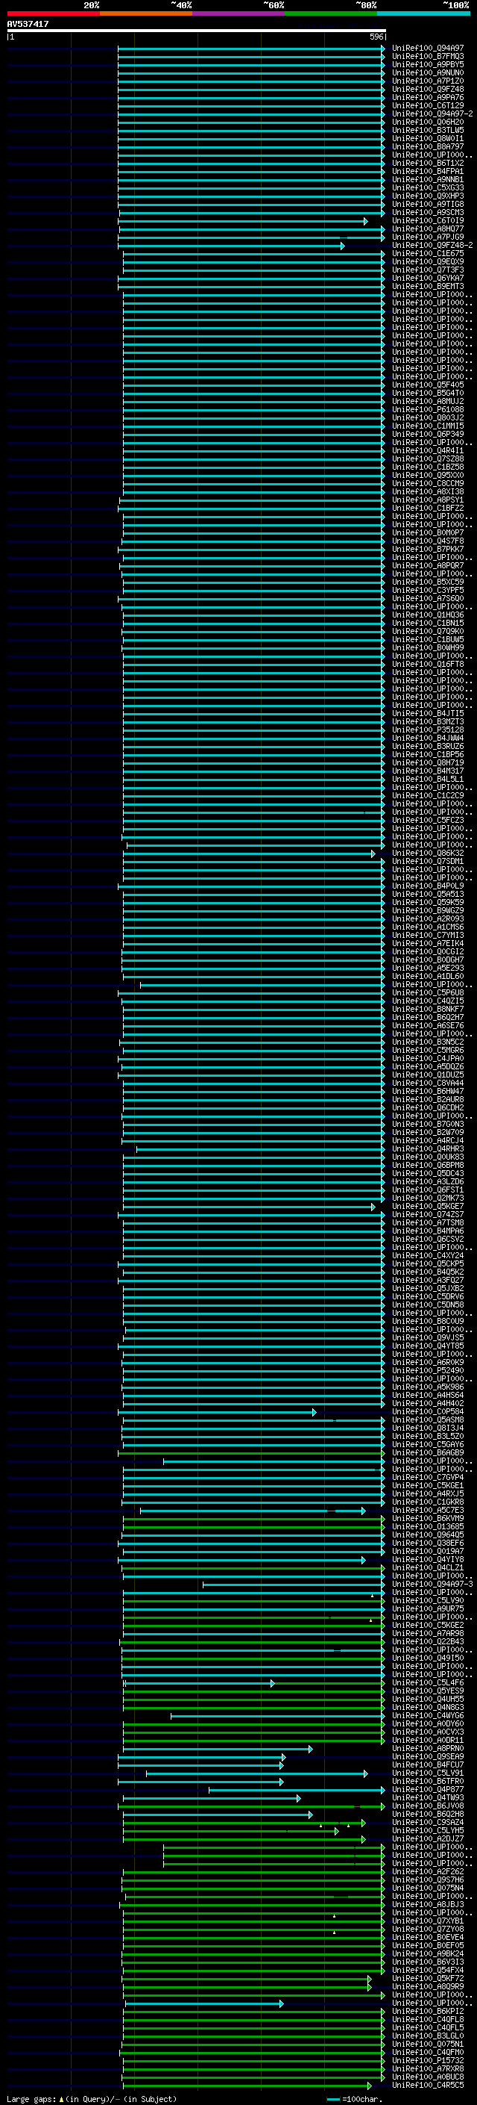The width and height of the screenshot is (477, 2105).
Task: Select the cyan ~100% identity color segment
Action: tap(423, 13)
